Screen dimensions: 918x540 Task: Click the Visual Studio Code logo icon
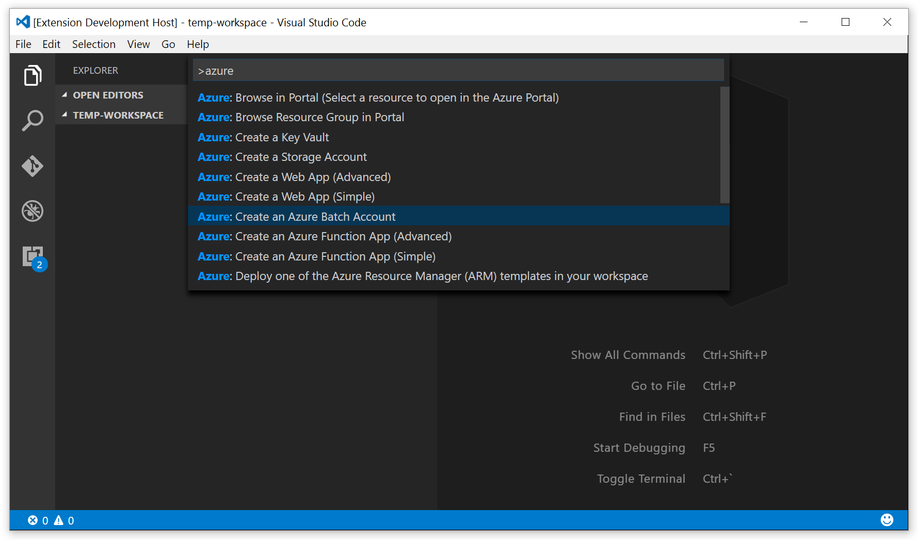pyautogui.click(x=23, y=22)
